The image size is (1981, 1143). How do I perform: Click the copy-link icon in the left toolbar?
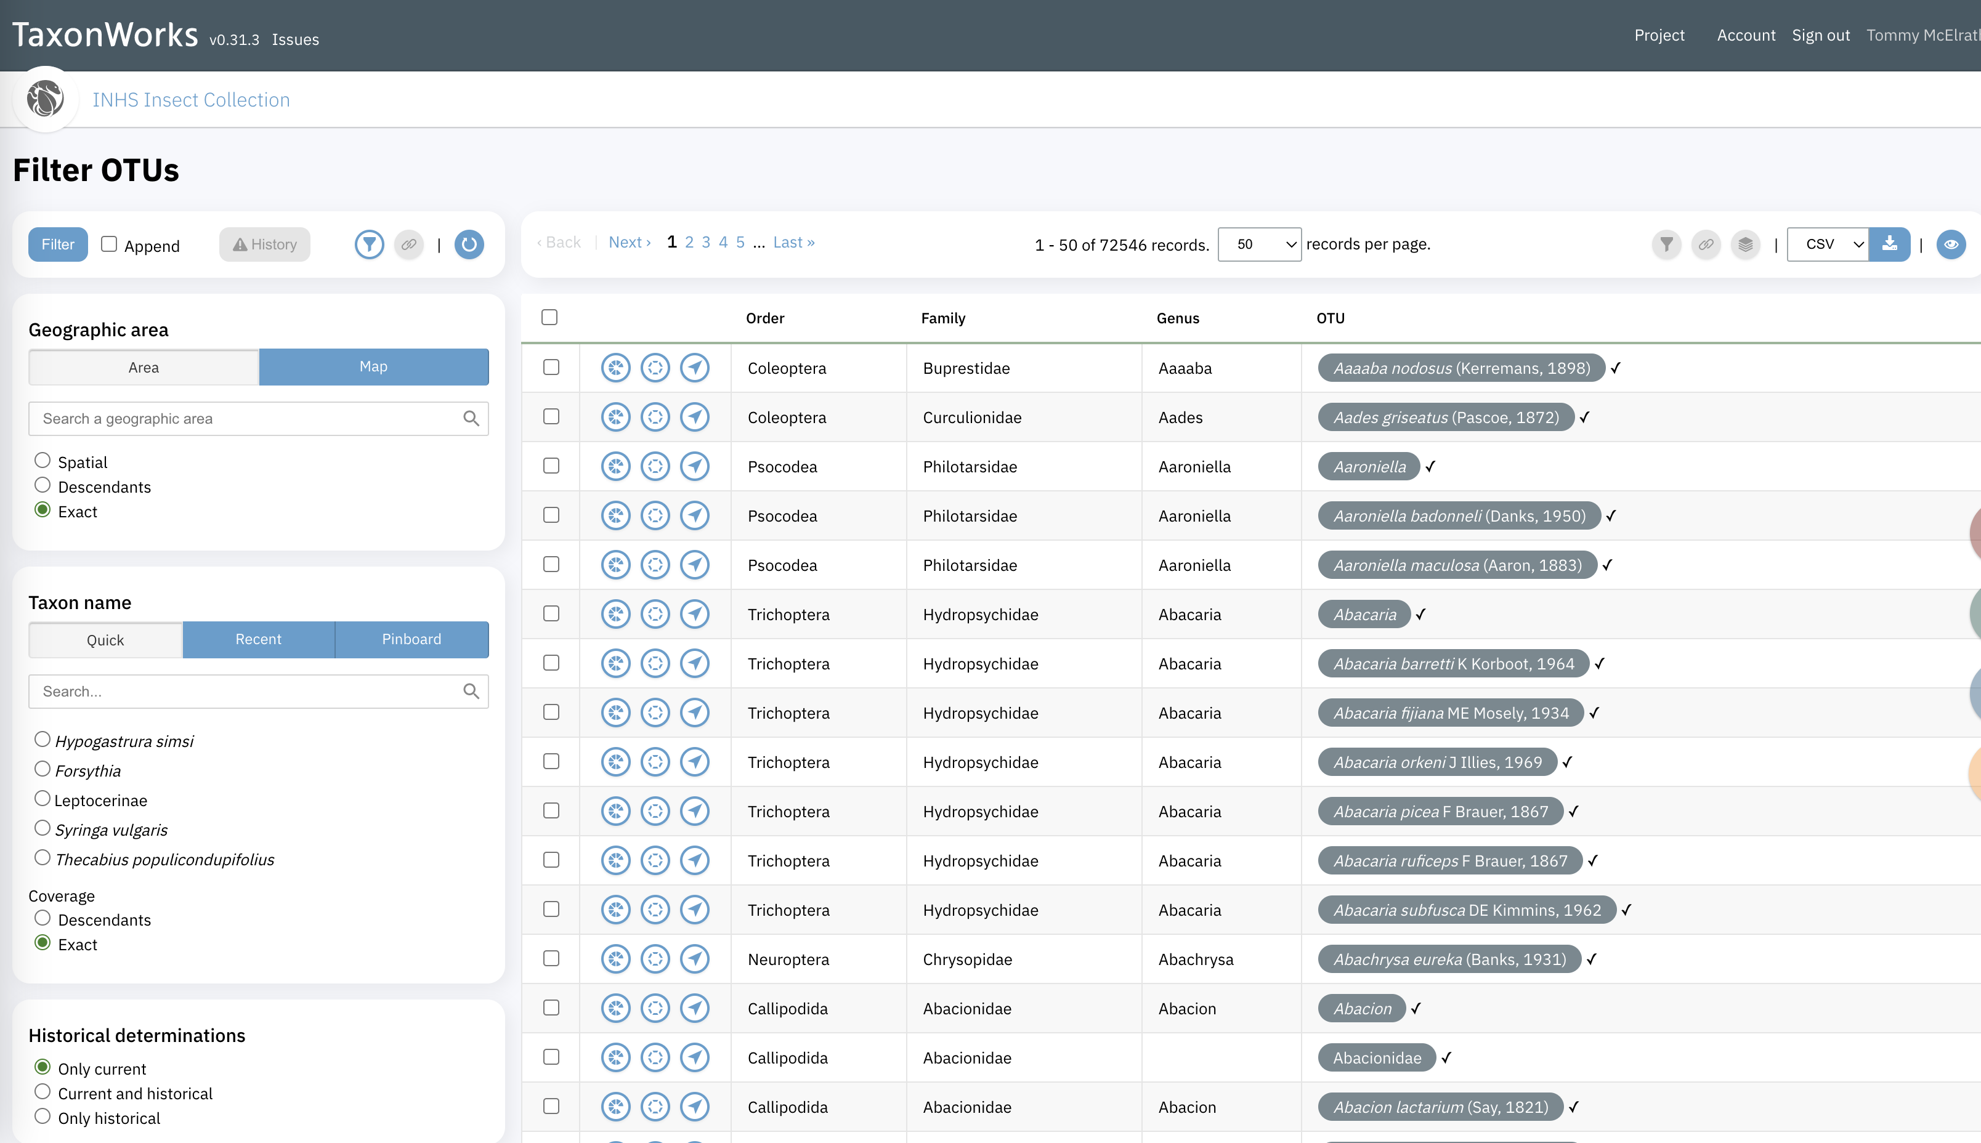point(409,244)
